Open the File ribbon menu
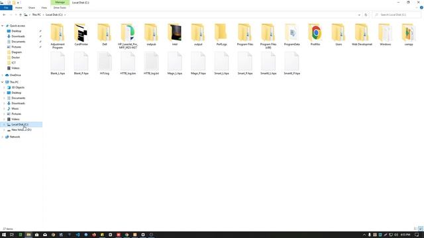 [x=6, y=8]
